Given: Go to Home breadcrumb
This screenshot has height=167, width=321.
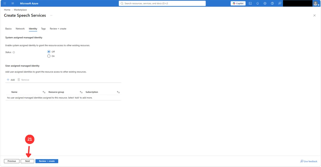Looking at the screenshot, I should (7, 10).
